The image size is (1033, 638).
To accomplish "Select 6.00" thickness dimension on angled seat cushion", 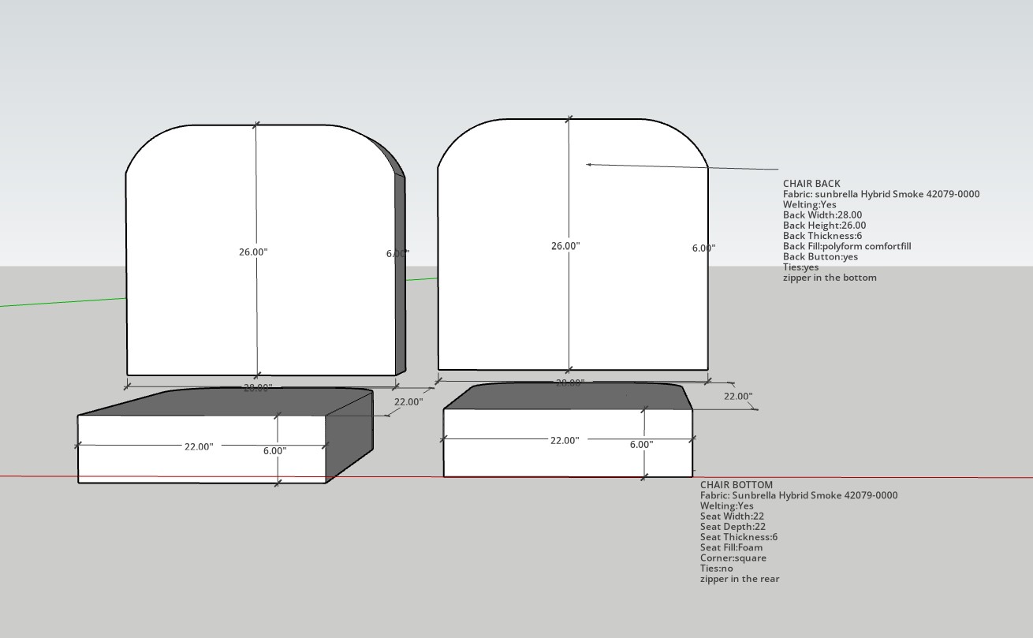I will tap(274, 451).
